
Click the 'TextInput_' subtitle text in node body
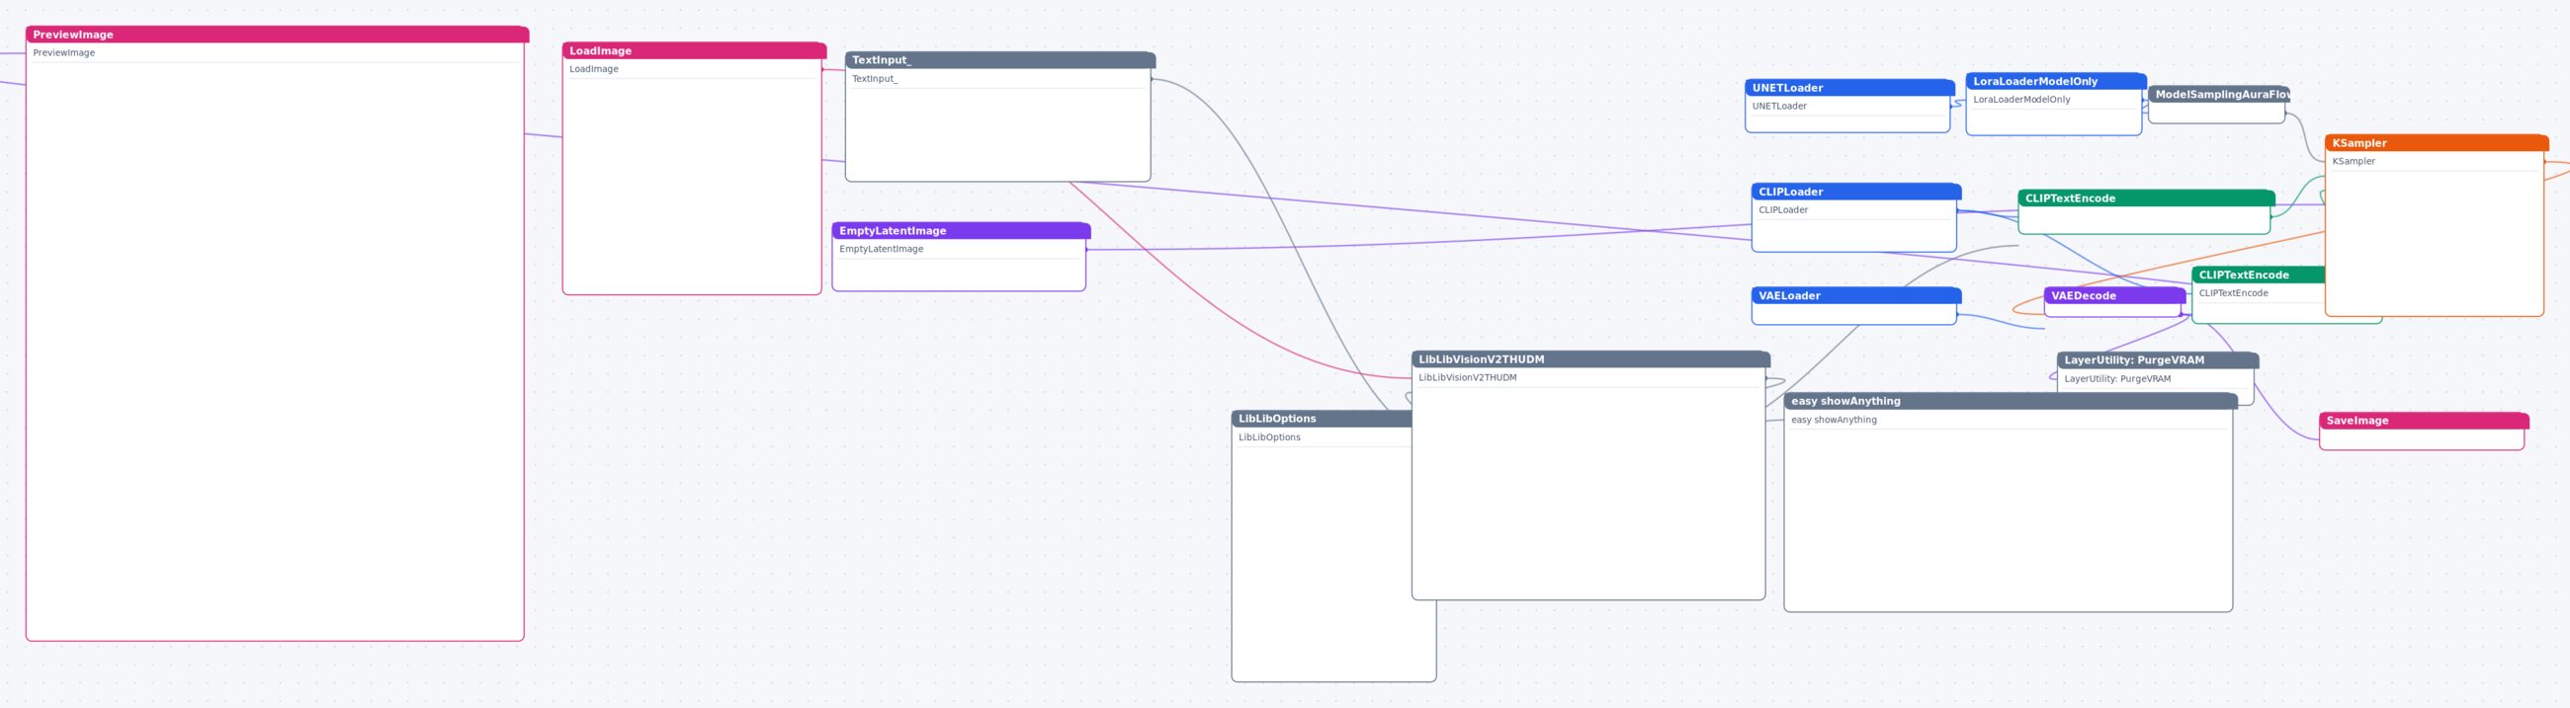click(875, 79)
